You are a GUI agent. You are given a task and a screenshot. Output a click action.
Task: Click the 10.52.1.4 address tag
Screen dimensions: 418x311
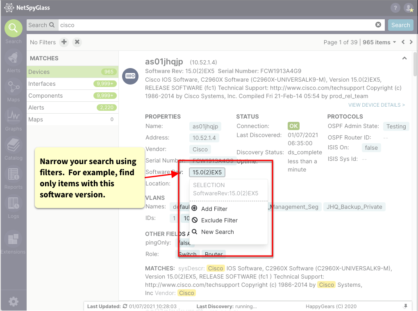coord(204,138)
